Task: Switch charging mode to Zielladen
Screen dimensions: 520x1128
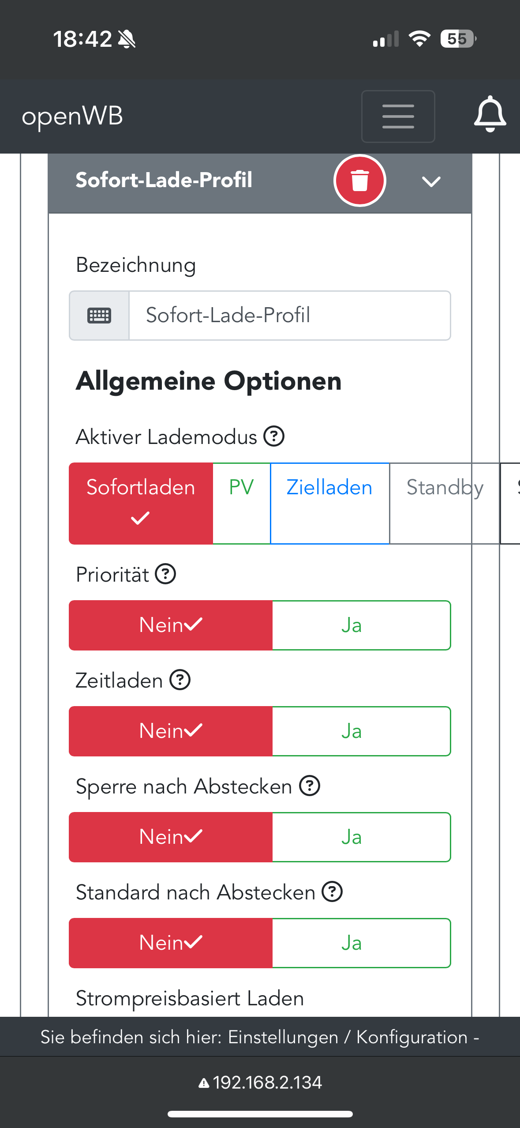Action: [329, 503]
